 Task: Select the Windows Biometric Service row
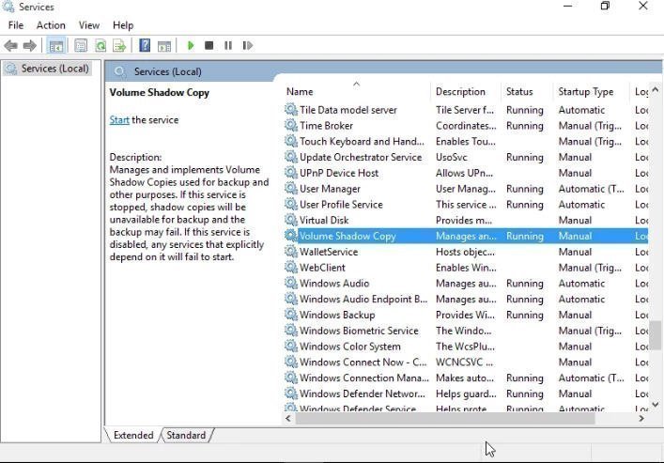click(466, 331)
